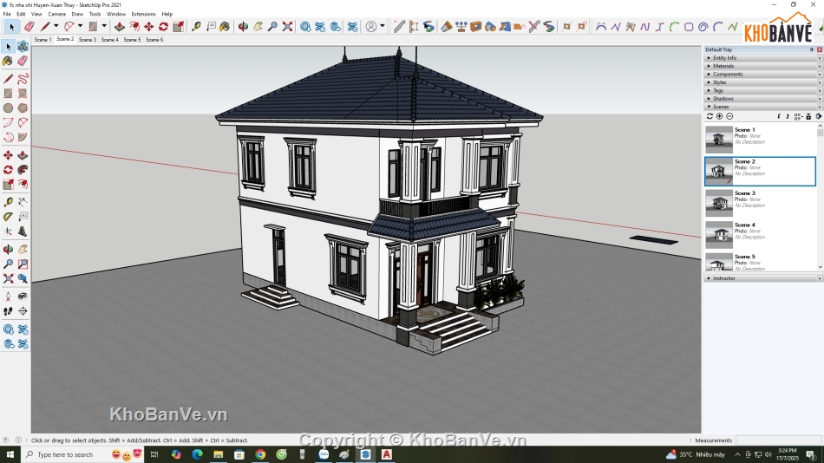Open the user account dropdown arrow
This screenshot has width=824, height=463.
[x=382, y=26]
